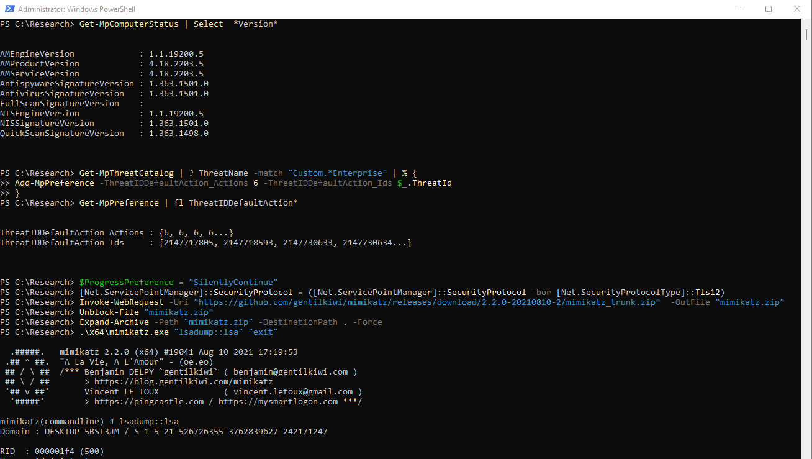This screenshot has width=812, height=459.
Task: Maximize the PowerShell window
Action: tap(769, 9)
